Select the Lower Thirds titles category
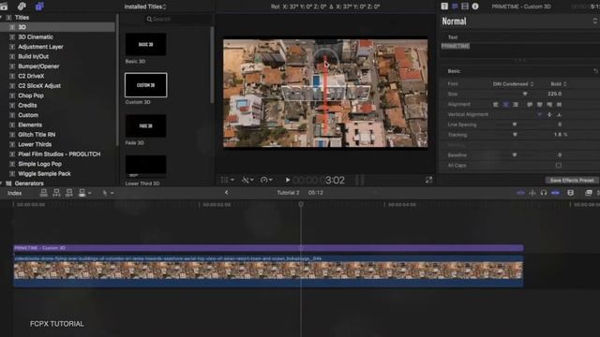Screen dimensions: 600x337 click(x=35, y=144)
